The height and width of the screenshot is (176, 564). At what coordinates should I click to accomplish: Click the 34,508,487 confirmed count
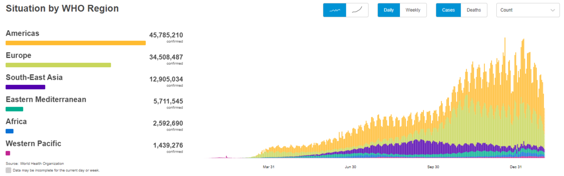(166, 57)
